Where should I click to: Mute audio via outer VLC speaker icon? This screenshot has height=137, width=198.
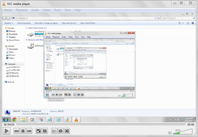point(170,133)
